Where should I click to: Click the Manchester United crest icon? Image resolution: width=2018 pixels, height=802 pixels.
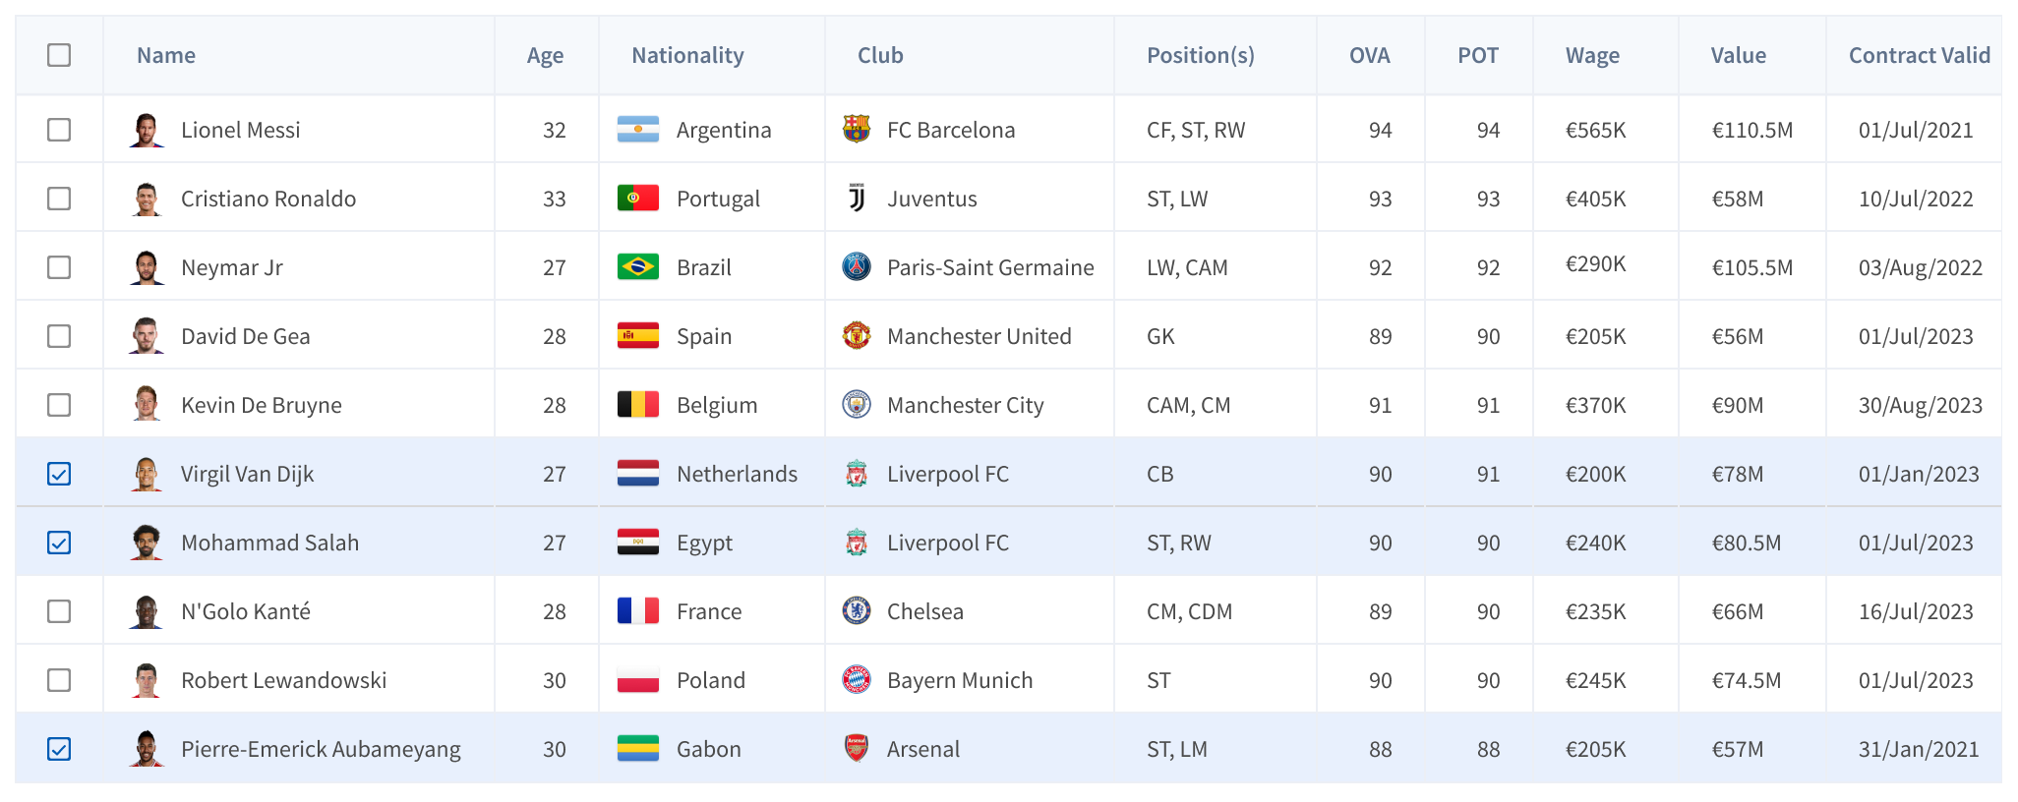(857, 336)
